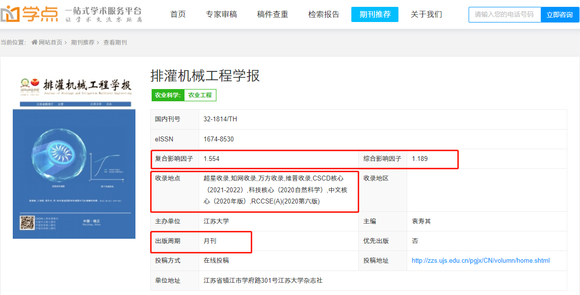Screen dimensions: 580x295
Task: Click the 立即咨询 button
Action: tap(560, 15)
